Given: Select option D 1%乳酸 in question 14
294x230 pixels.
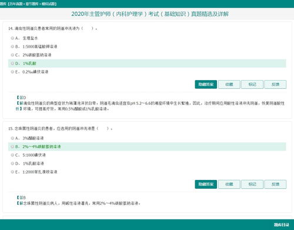Looking at the screenshot, I should tap(12, 64).
